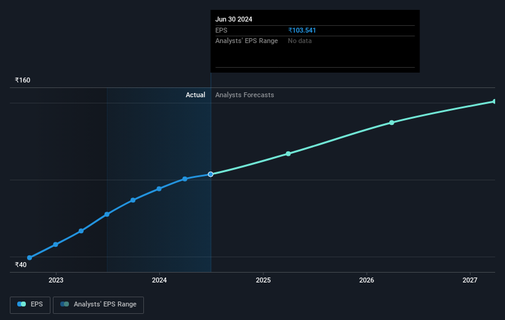
Task: Click the 2026 axis label
Action: pyautogui.click(x=367, y=281)
